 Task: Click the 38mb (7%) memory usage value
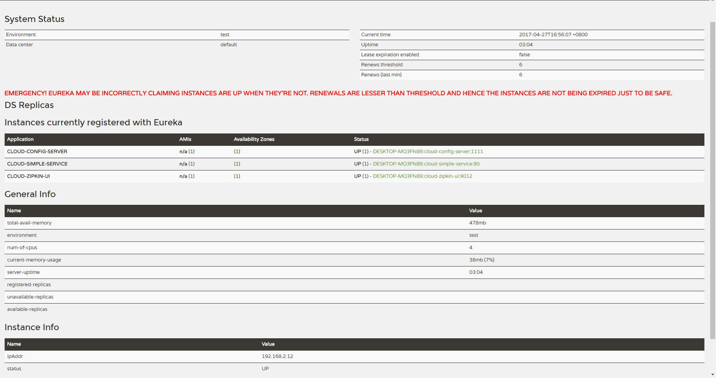pyautogui.click(x=482, y=260)
